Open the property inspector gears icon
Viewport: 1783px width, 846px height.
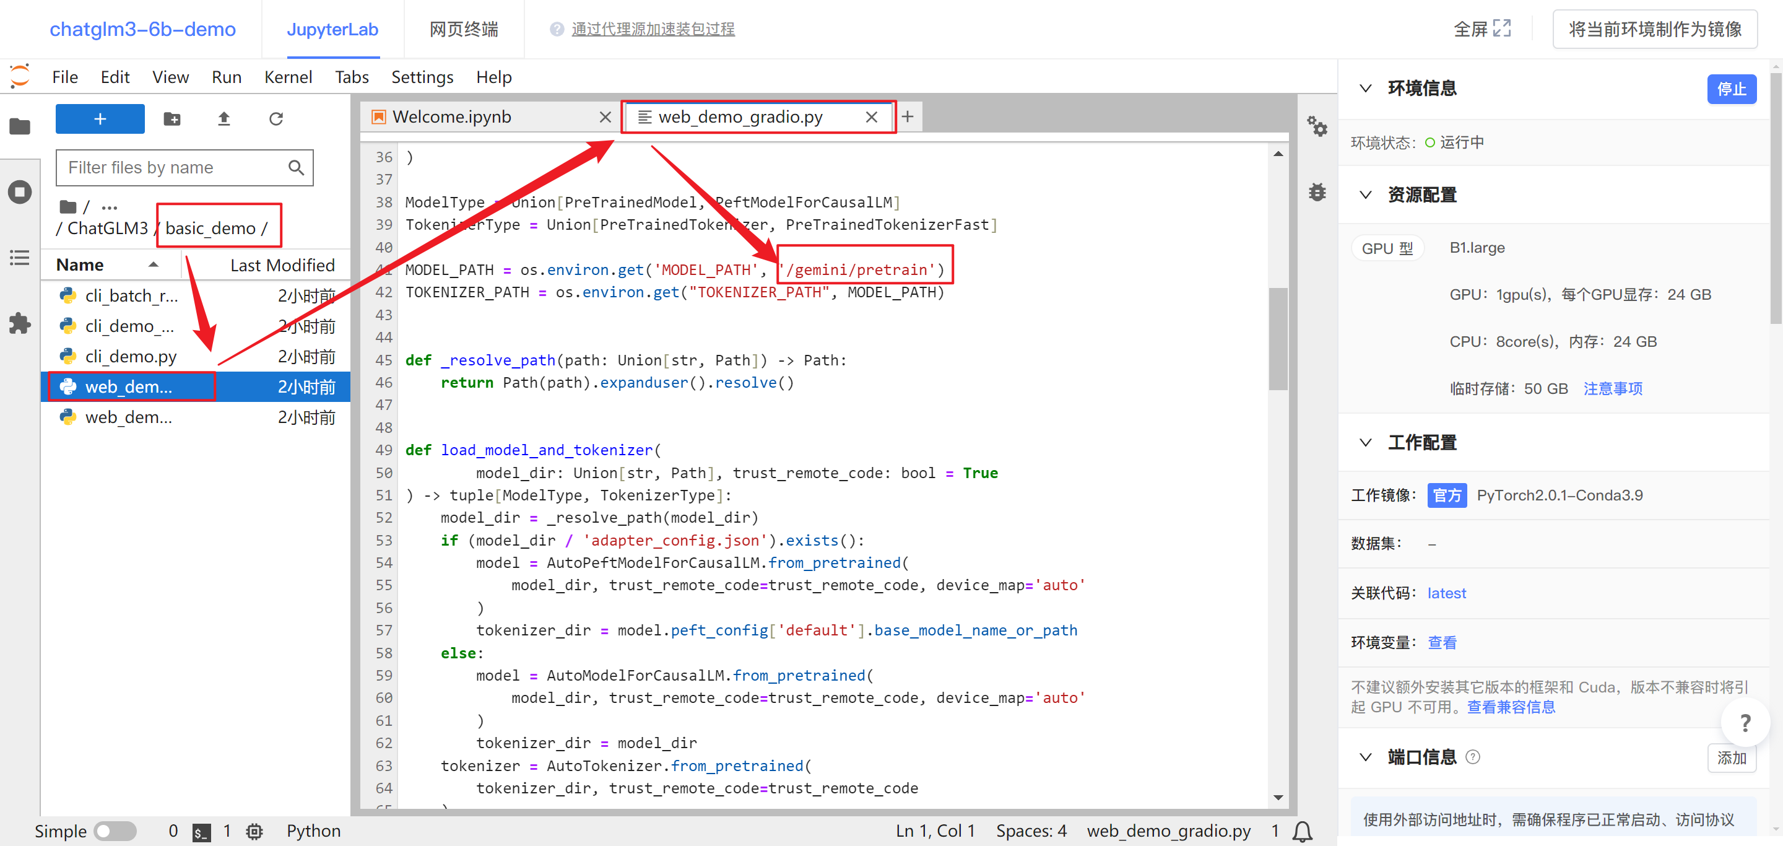pyautogui.click(x=1316, y=126)
